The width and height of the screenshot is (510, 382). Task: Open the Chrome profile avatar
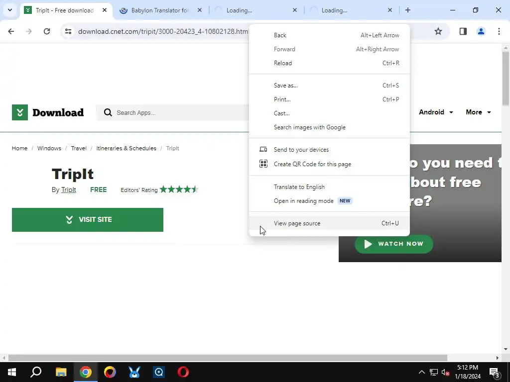click(x=481, y=31)
